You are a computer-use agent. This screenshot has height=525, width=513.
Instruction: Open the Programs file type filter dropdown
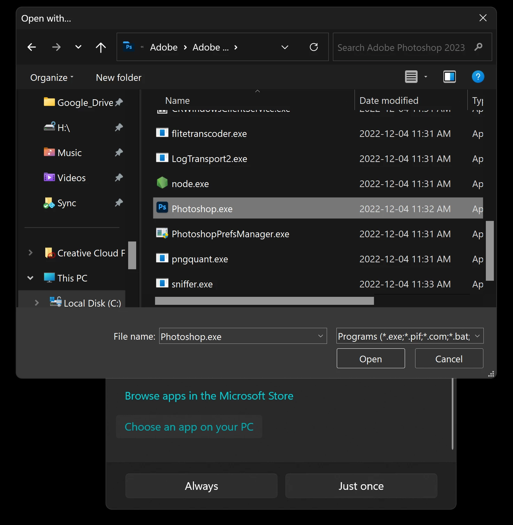pos(410,336)
